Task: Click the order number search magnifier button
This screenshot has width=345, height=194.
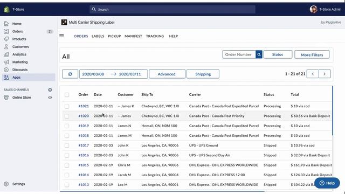Action: tap(259, 54)
